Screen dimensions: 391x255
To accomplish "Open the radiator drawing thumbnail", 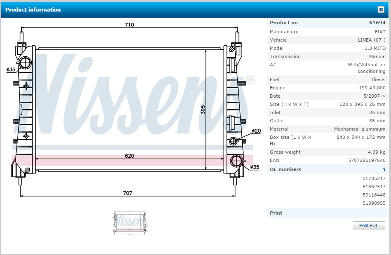I will (130, 222).
